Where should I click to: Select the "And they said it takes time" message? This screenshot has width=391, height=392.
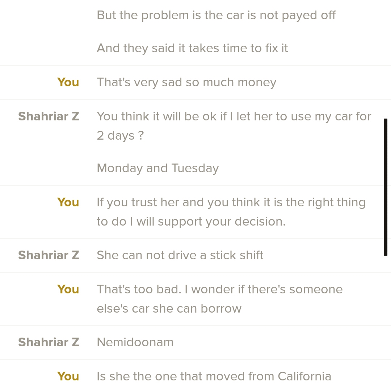(192, 48)
